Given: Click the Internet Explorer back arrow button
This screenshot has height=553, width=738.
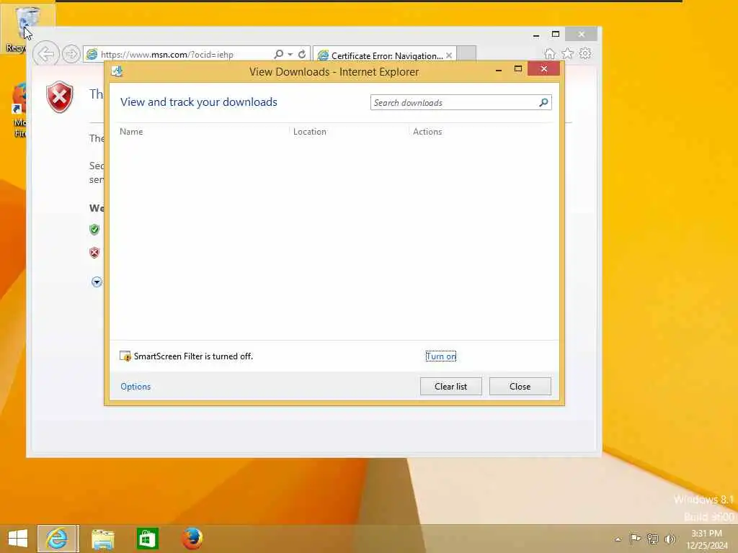Looking at the screenshot, I should coord(46,54).
